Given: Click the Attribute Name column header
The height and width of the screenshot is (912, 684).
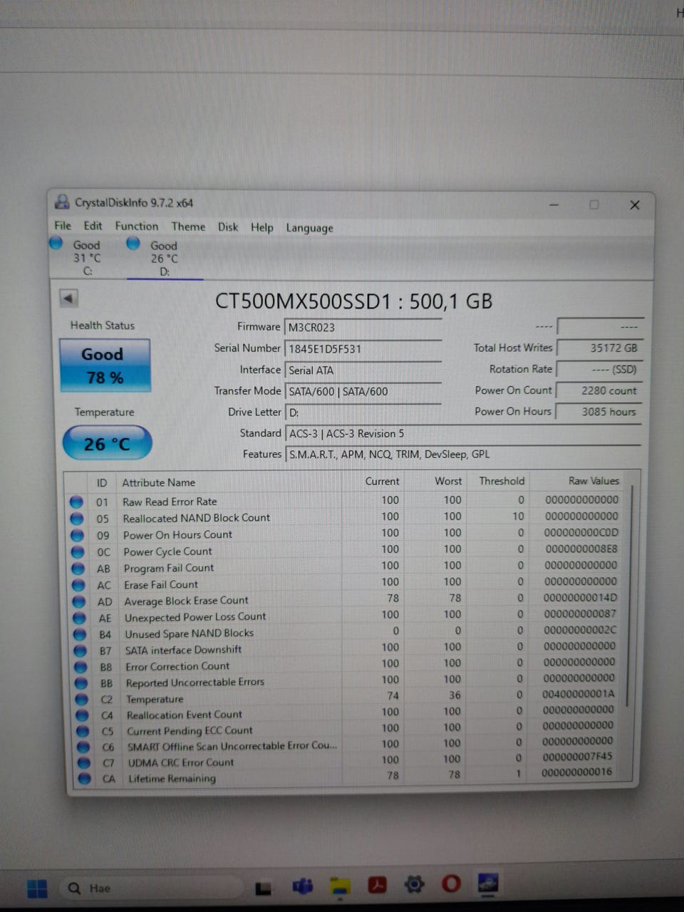Looking at the screenshot, I should (x=159, y=482).
